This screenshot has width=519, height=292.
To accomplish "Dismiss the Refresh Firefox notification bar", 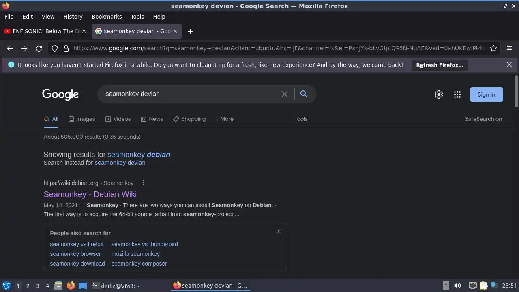I will pyautogui.click(x=509, y=64).
